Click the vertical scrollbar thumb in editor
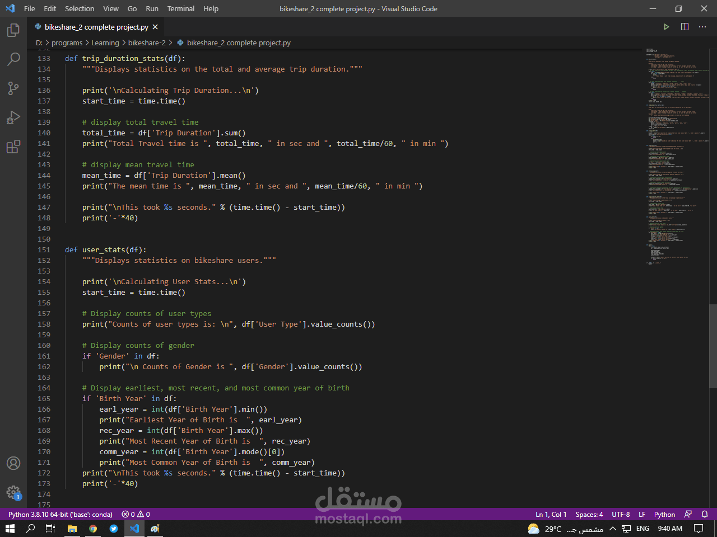This screenshot has height=537, width=717. [x=713, y=346]
